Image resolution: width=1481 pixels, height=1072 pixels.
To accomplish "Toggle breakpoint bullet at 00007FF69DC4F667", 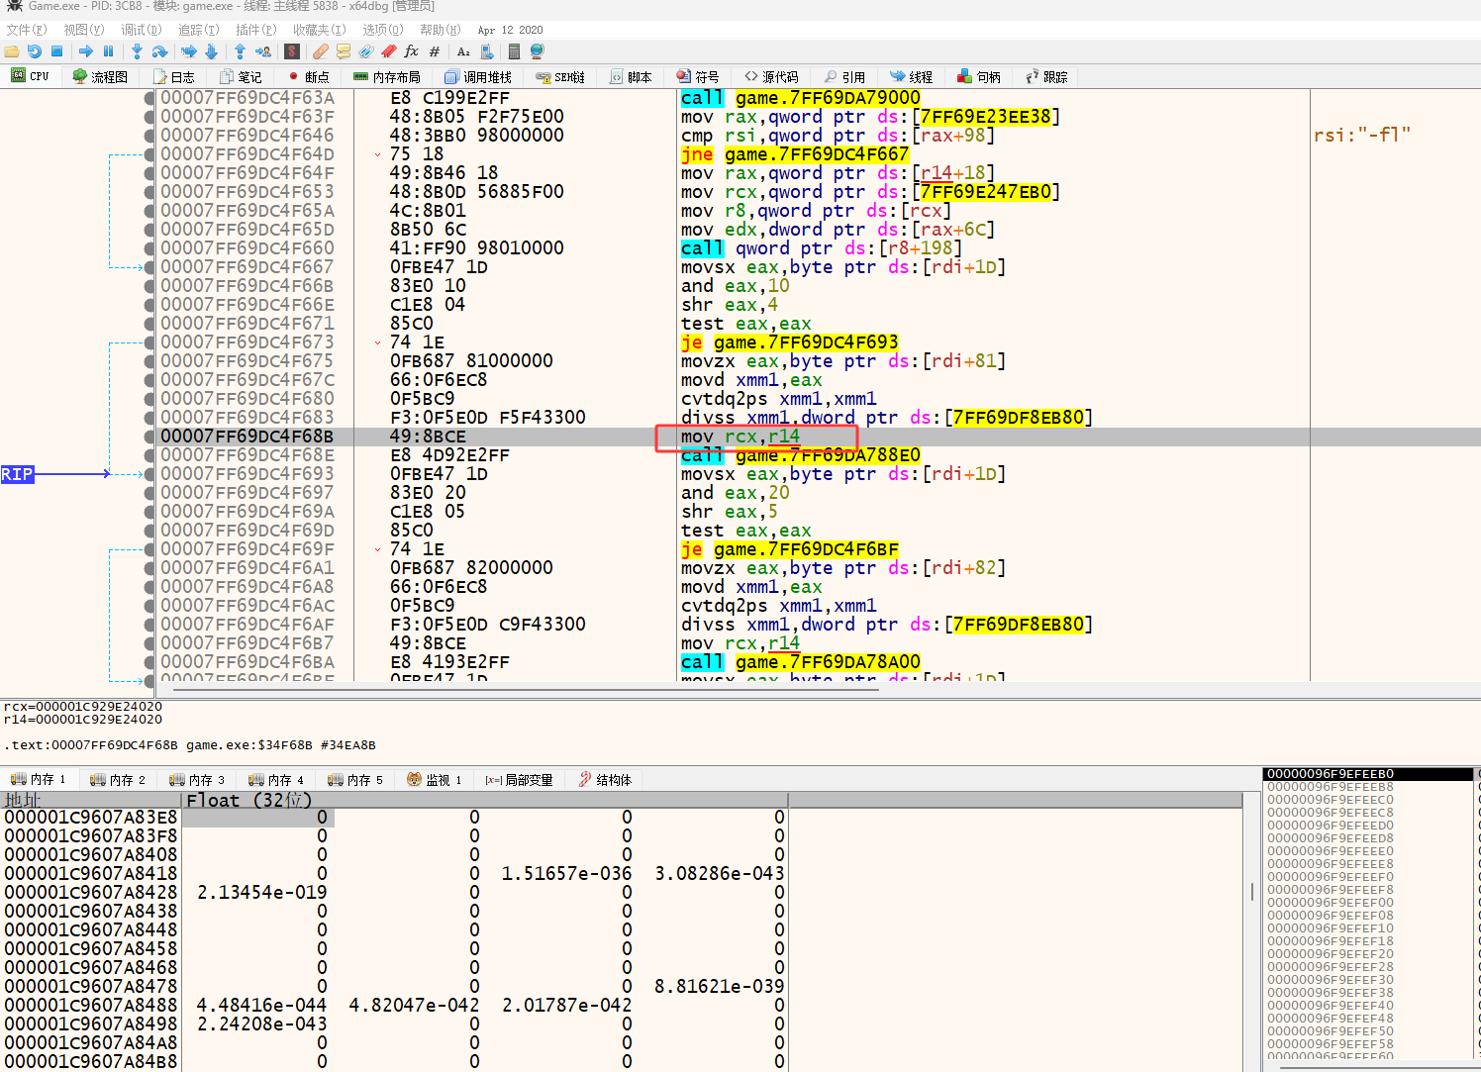I will [149, 267].
